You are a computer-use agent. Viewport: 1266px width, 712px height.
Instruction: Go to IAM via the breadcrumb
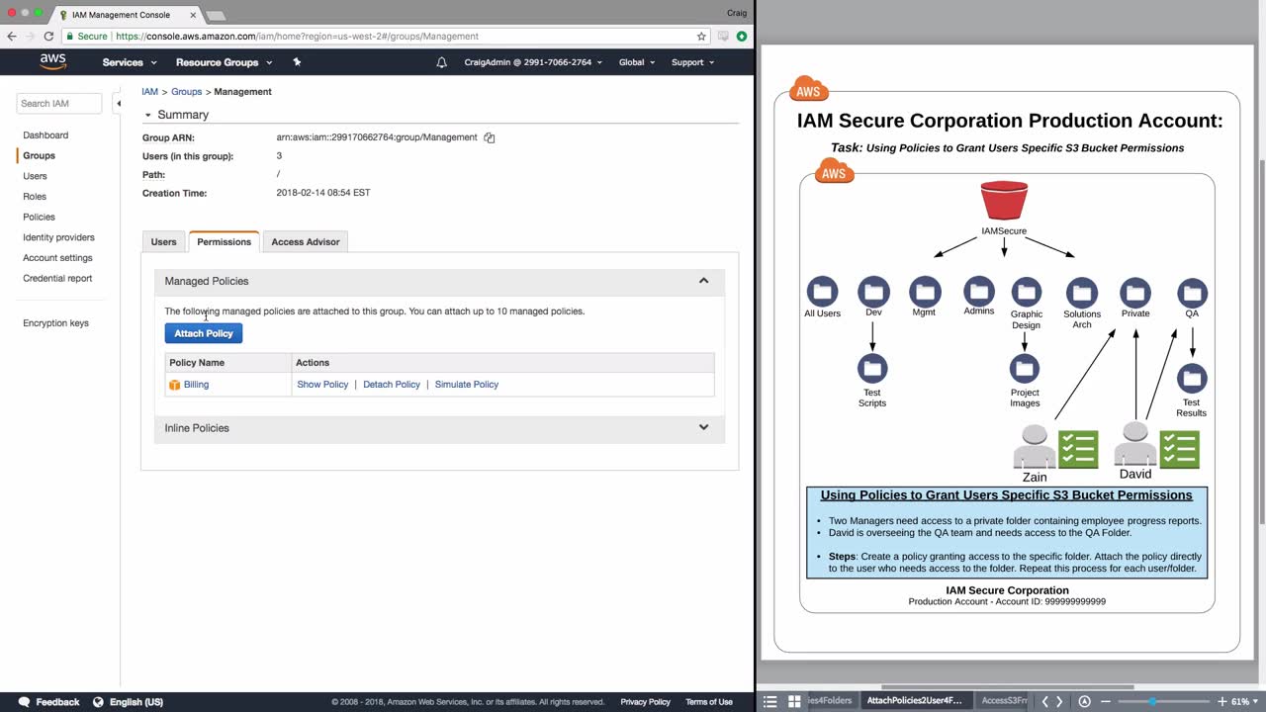tap(149, 92)
